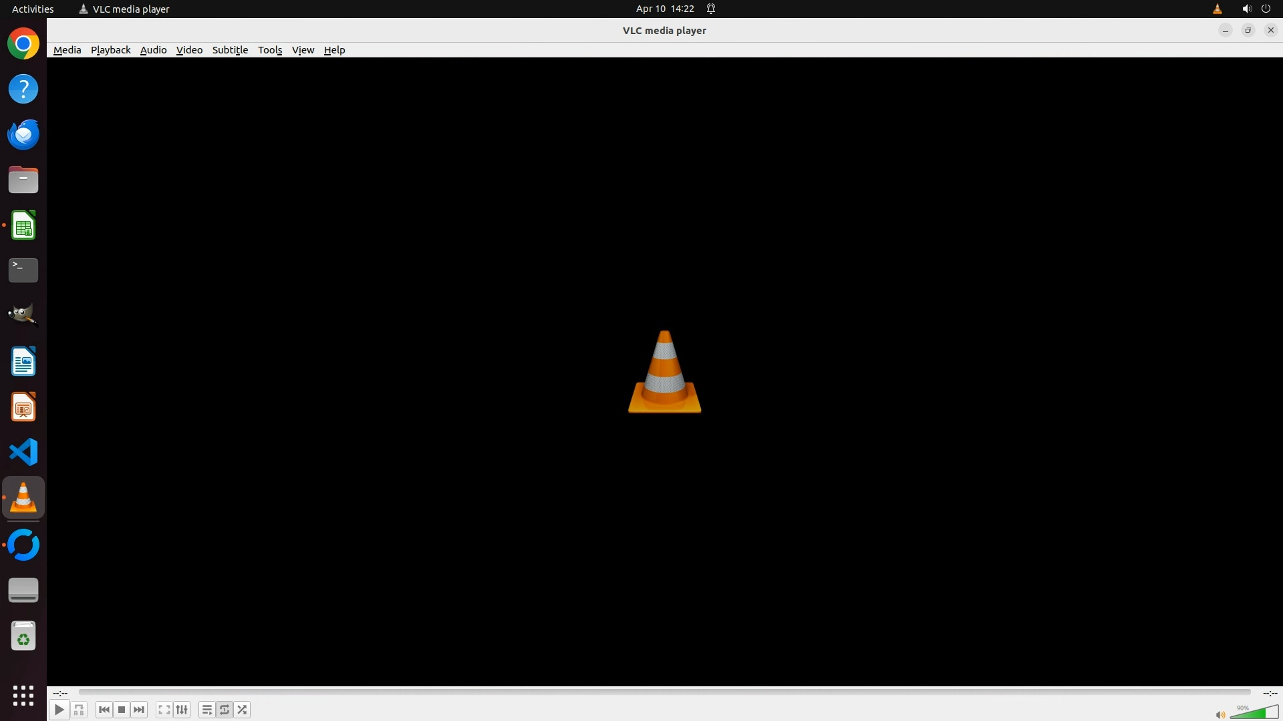The width and height of the screenshot is (1283, 721).
Task: Toggle fullscreen video mode
Action: [x=164, y=710]
